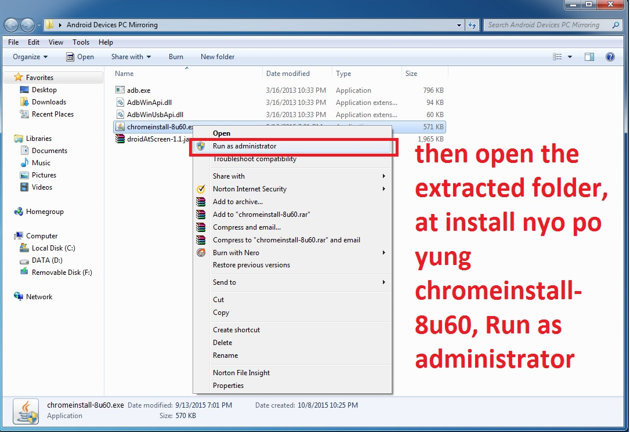The image size is (630, 432).
Task: Open the view options dropdown arrow
Action: [x=570, y=57]
